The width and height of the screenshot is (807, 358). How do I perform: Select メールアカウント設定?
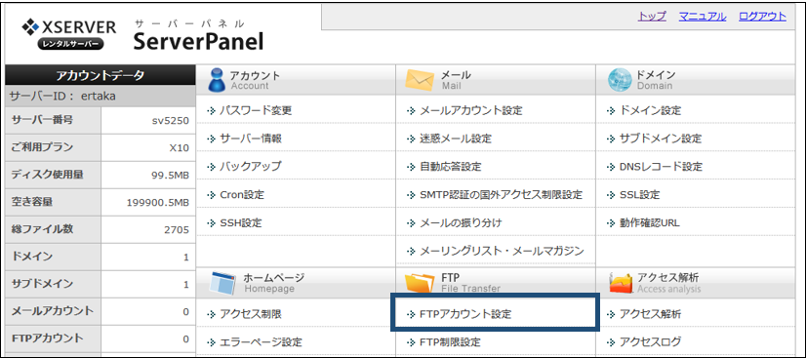click(471, 110)
